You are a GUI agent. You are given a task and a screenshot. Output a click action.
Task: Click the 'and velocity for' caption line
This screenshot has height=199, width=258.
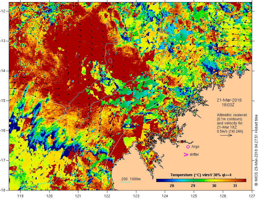230,123
